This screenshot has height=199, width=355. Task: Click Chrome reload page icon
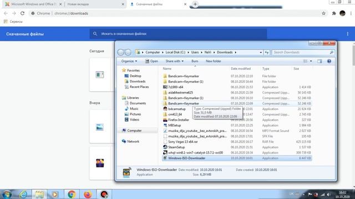click(22, 13)
